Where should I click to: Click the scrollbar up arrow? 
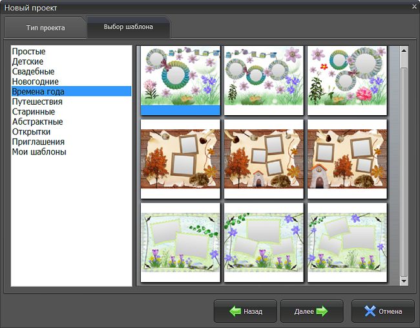click(x=404, y=50)
